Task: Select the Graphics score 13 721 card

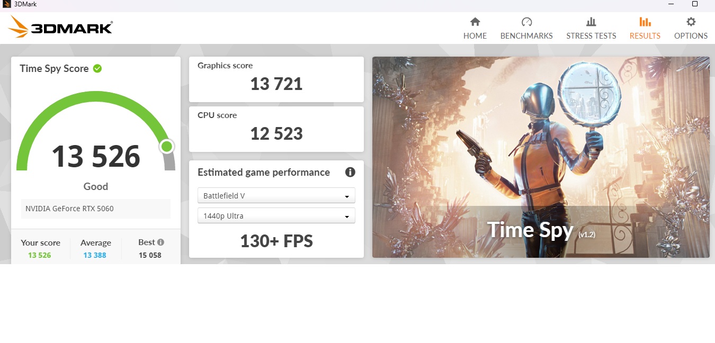Action: point(276,79)
